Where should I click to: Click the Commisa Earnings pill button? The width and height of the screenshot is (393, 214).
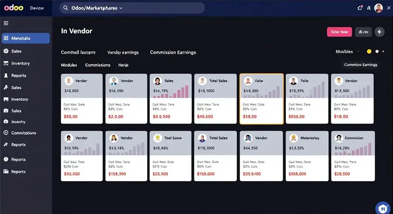pos(361,65)
